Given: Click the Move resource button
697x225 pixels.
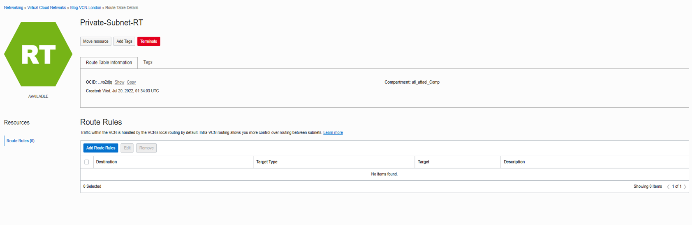Looking at the screenshot, I should click(x=96, y=41).
